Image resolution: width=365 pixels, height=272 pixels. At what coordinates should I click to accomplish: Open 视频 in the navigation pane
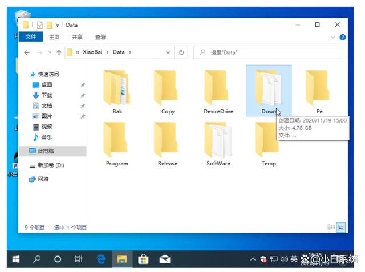47,127
